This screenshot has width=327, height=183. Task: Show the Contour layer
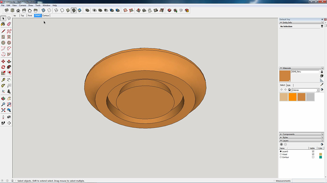click(x=313, y=157)
